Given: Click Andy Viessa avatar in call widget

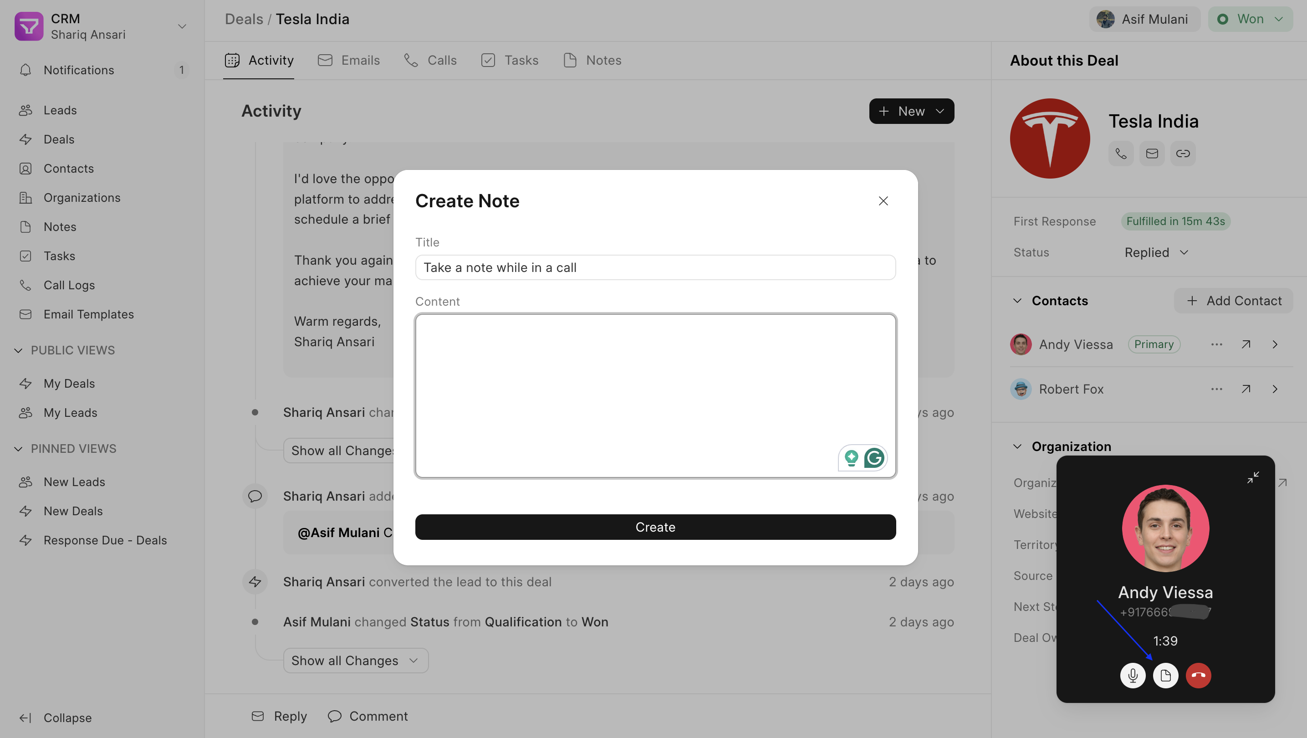Looking at the screenshot, I should pyautogui.click(x=1165, y=528).
